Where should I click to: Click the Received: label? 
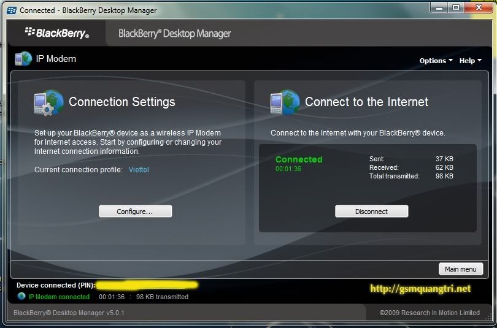tap(384, 167)
